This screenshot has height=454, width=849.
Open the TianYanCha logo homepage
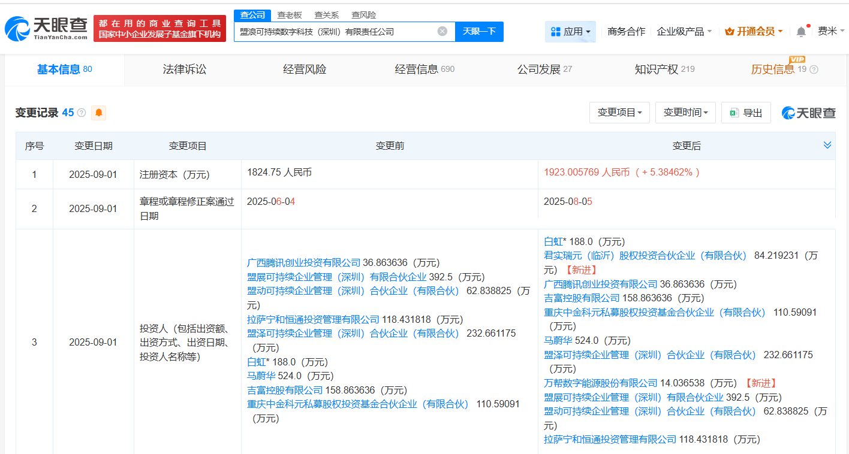46,28
